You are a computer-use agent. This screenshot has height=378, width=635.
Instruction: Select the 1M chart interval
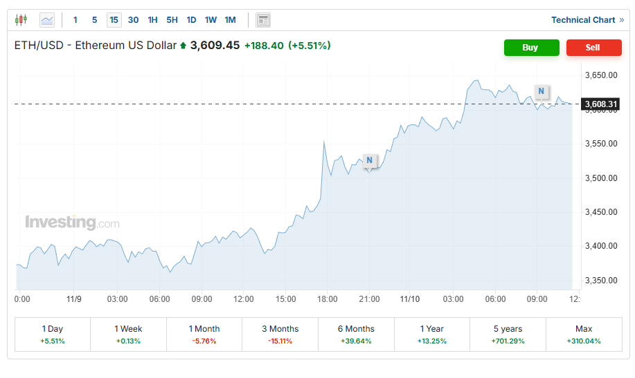(230, 20)
